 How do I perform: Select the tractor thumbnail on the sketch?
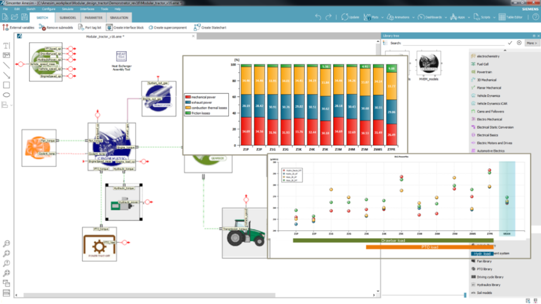(x=245, y=234)
